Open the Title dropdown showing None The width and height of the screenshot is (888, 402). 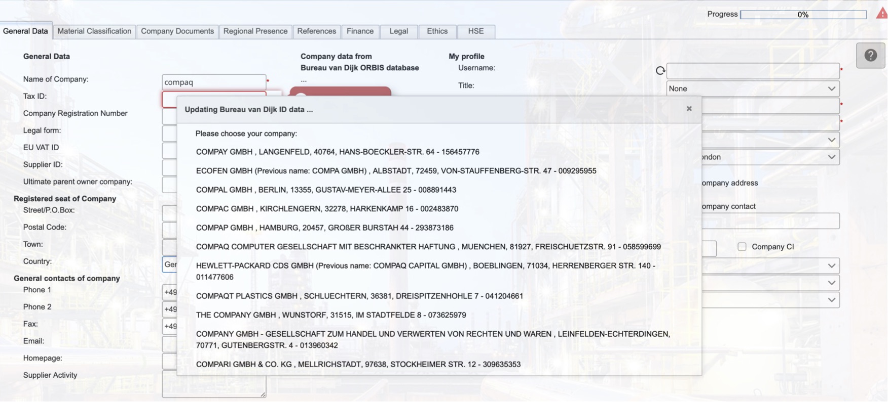coord(753,88)
